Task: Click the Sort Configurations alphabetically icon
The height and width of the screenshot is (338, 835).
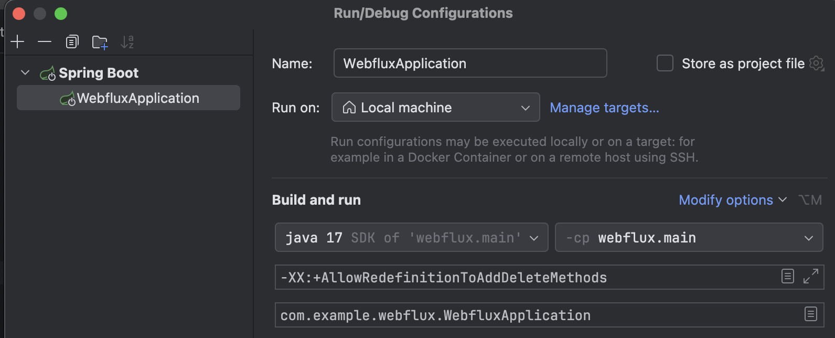Action: click(x=127, y=42)
